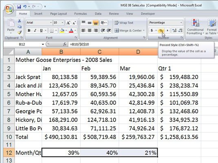Decrease font size with Shrink Font
Screen dimensions: 218x163
tap(74, 23)
